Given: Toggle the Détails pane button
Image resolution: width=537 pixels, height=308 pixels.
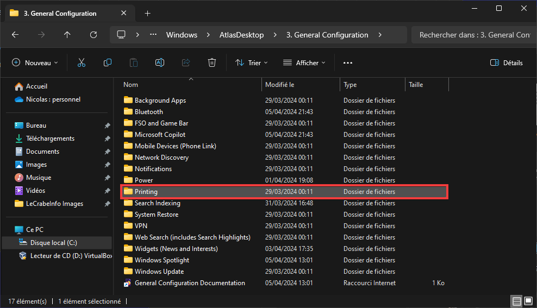Looking at the screenshot, I should [506, 62].
